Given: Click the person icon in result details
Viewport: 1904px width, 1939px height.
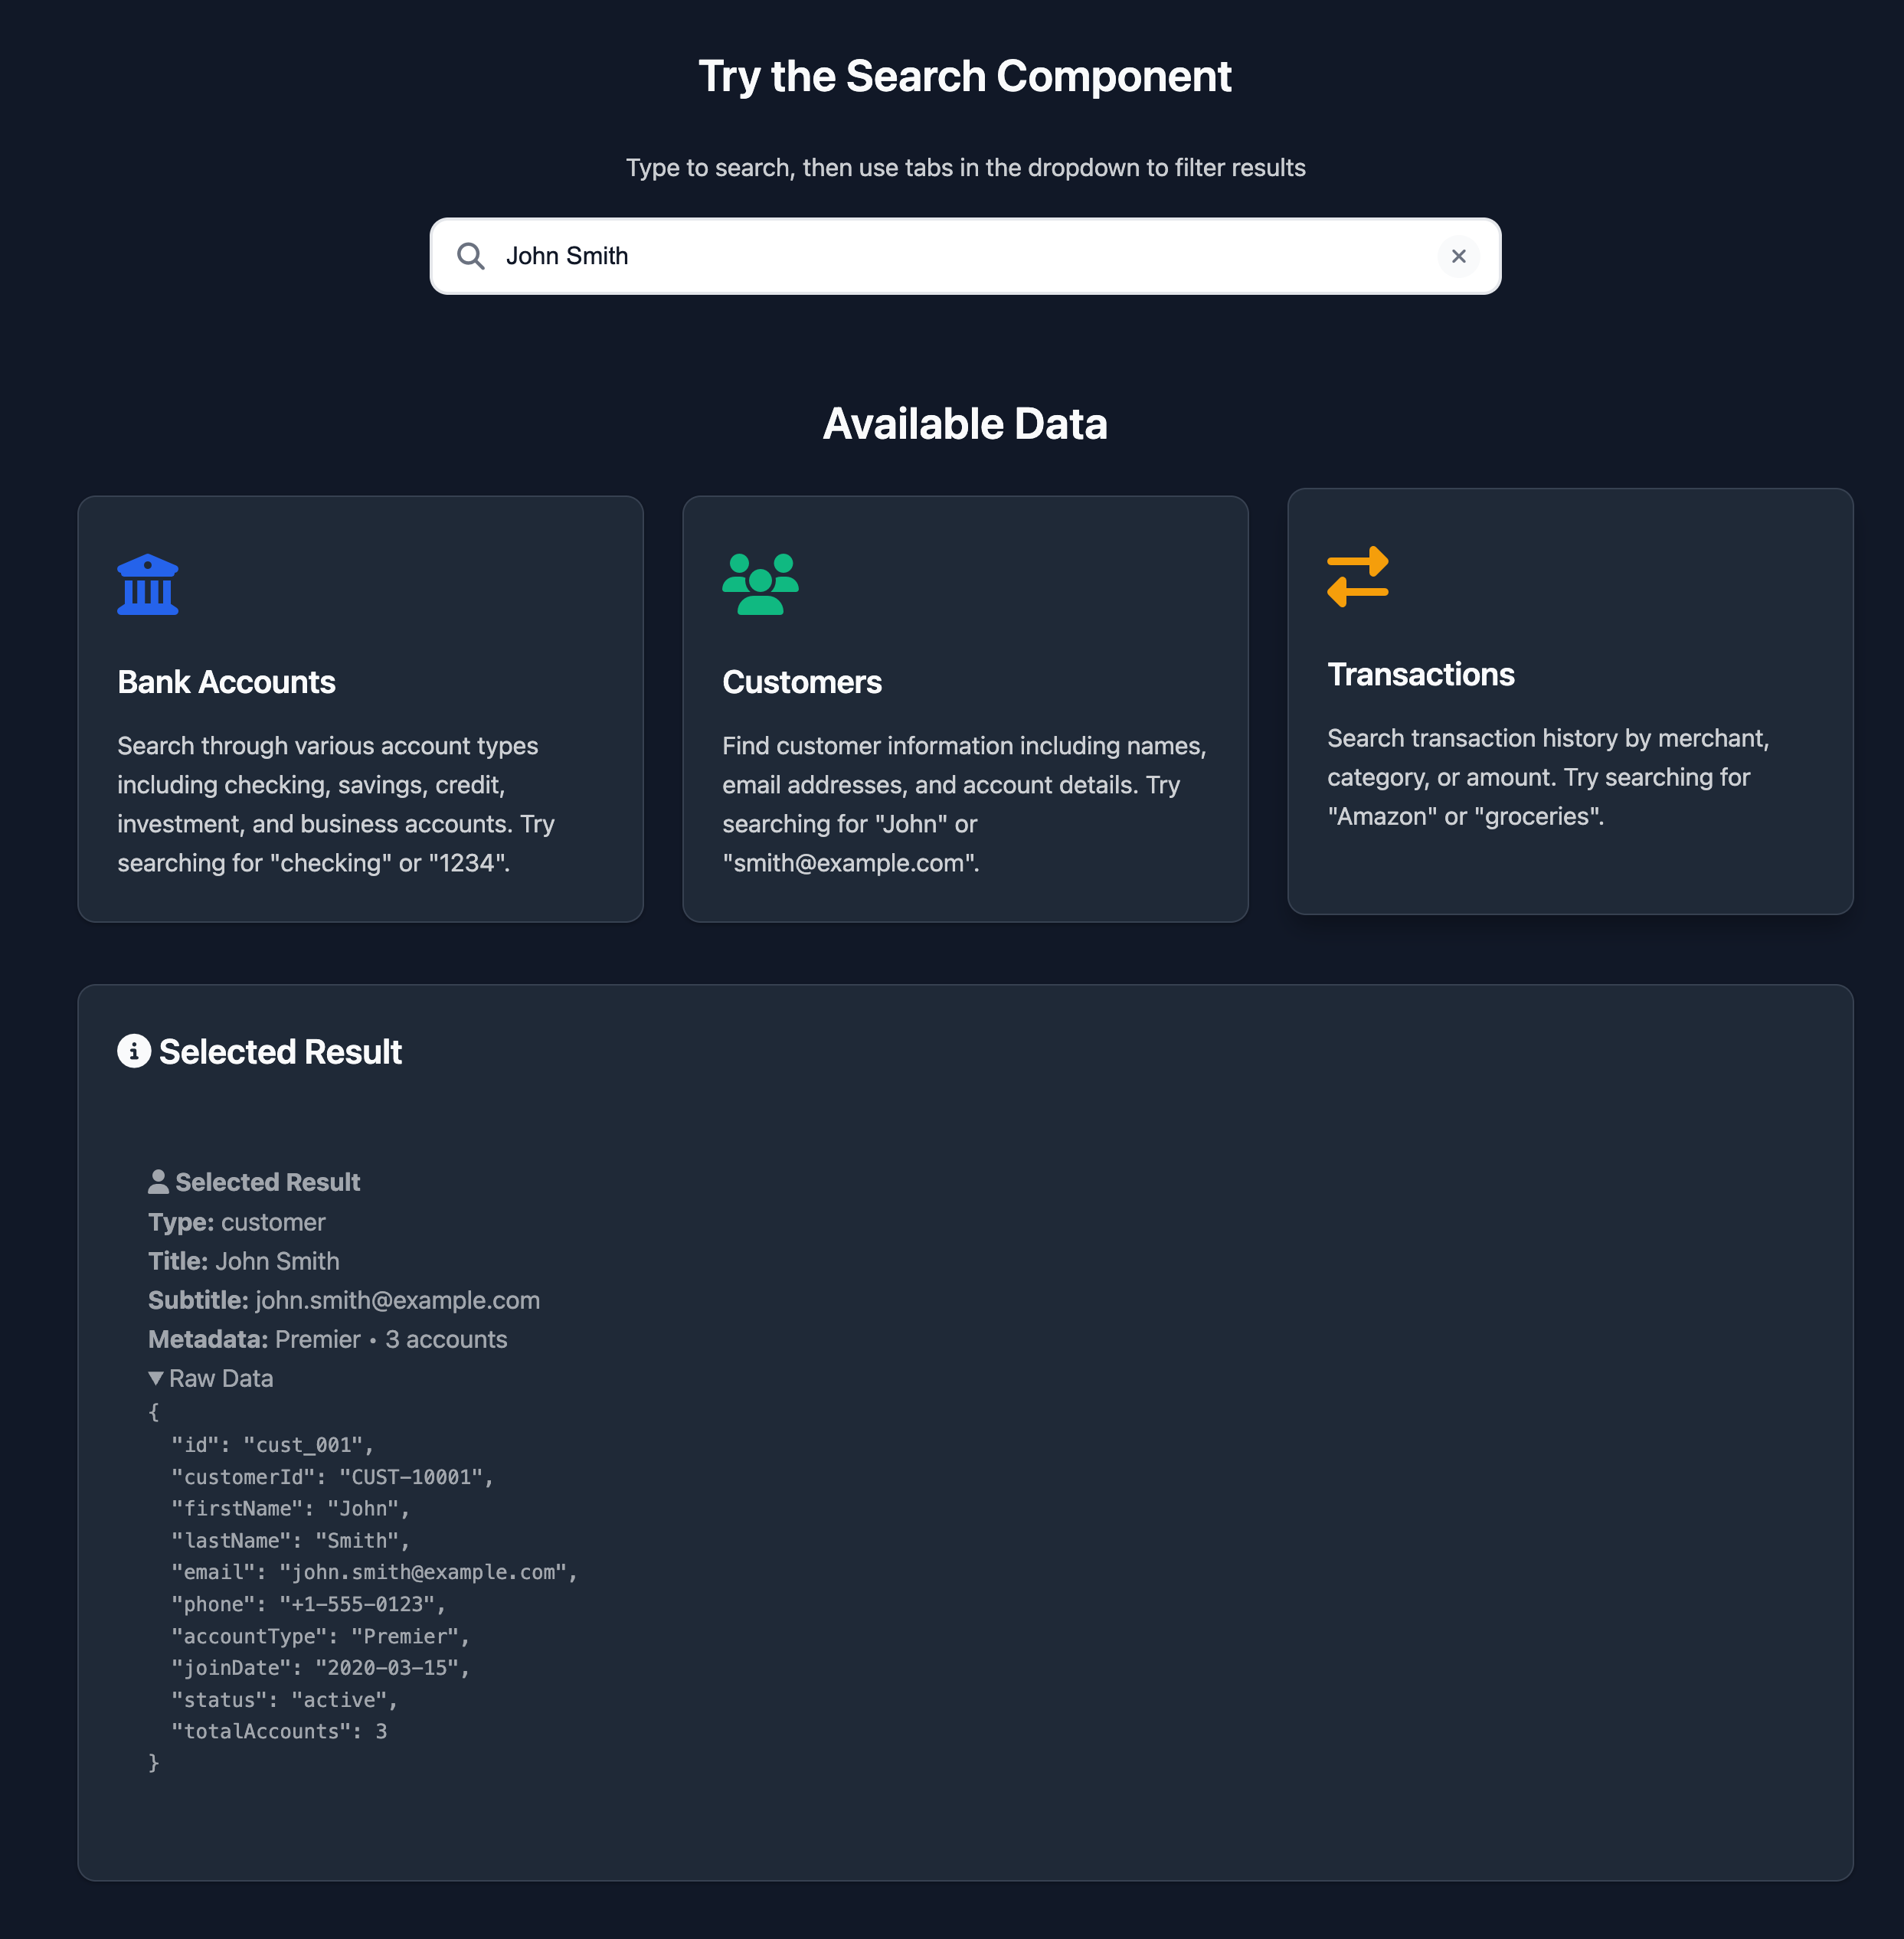Looking at the screenshot, I should coord(158,1182).
